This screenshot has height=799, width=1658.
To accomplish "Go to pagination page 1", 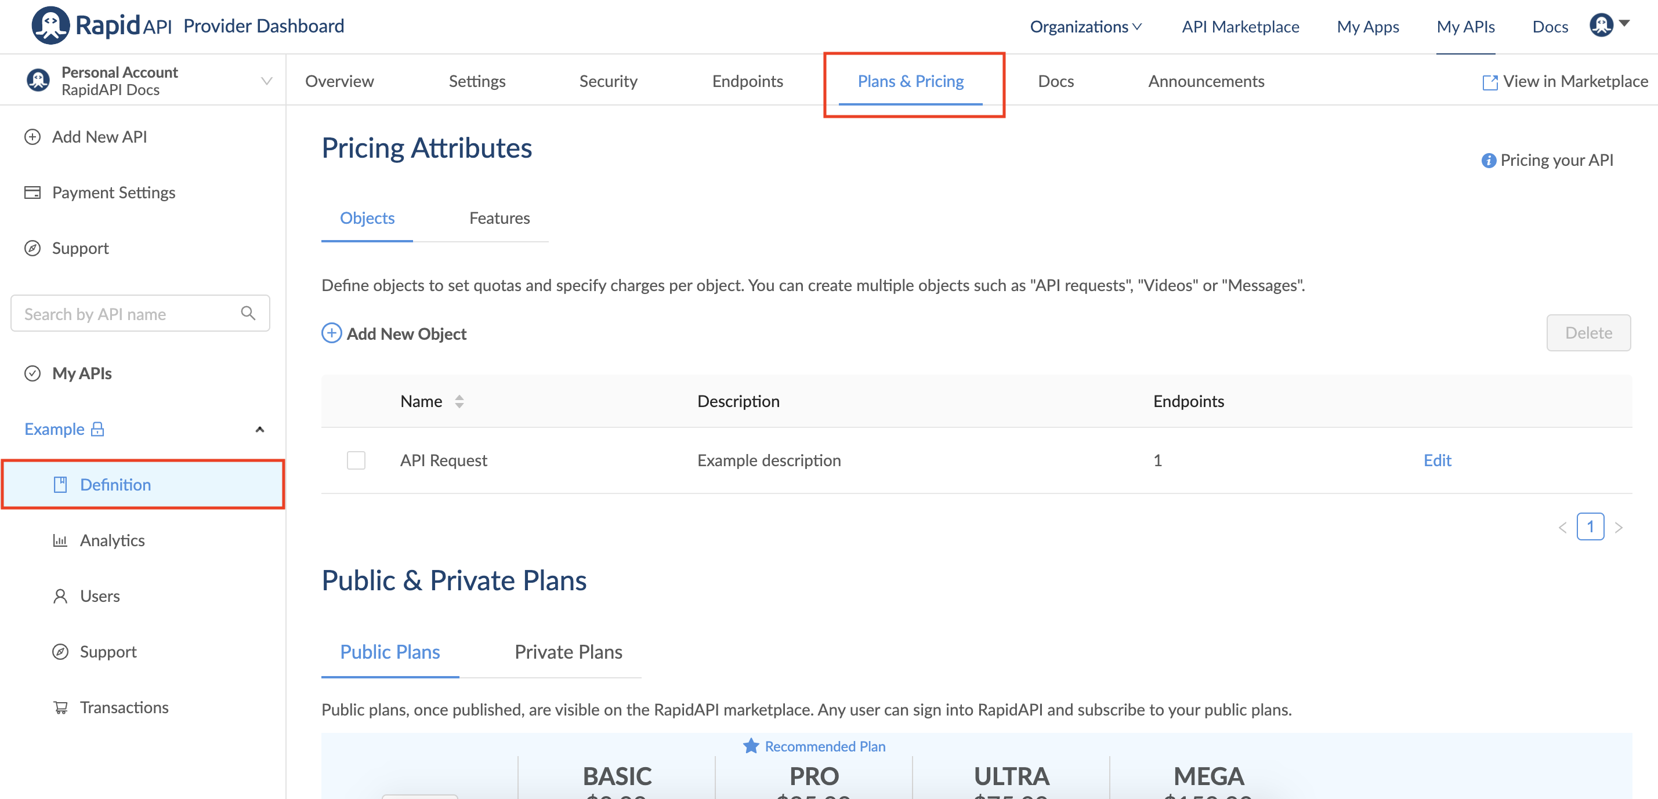I will point(1590,527).
